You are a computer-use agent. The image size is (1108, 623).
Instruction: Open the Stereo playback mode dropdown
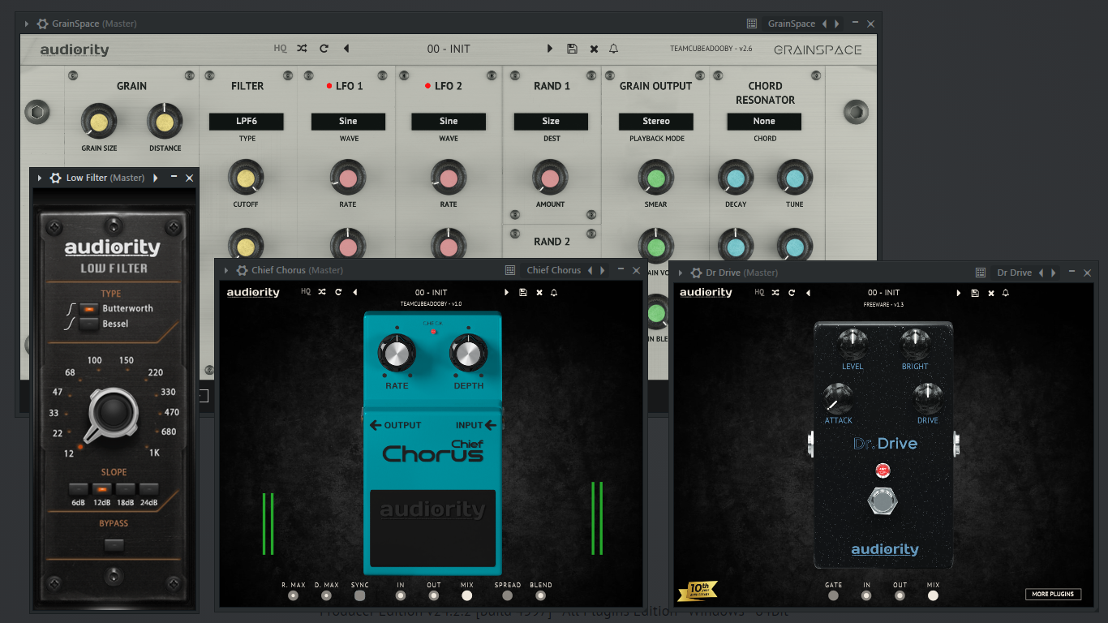(656, 121)
